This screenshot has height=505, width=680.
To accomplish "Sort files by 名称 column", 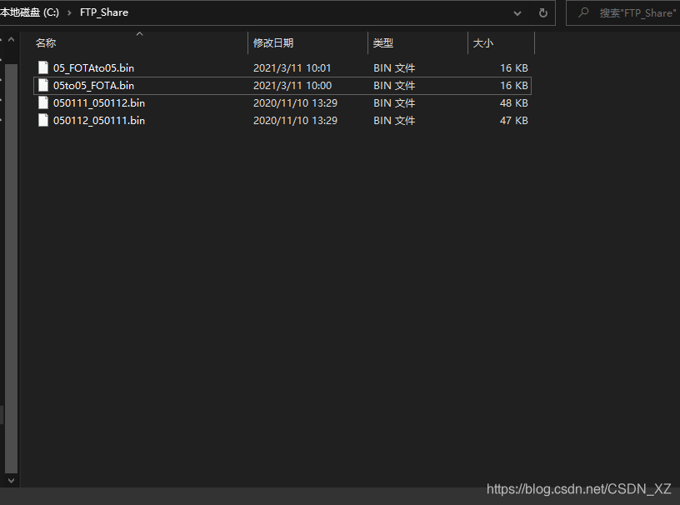I will click(x=140, y=43).
